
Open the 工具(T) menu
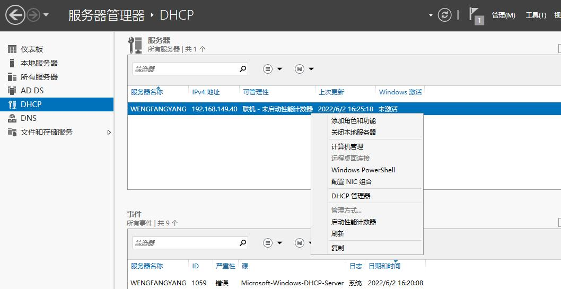[x=536, y=15]
